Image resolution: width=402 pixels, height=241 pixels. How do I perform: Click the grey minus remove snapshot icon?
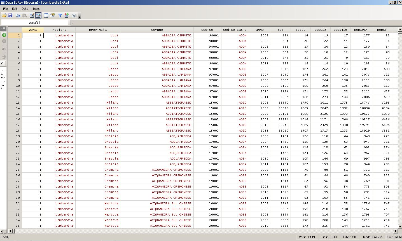pyautogui.click(x=4, y=41)
